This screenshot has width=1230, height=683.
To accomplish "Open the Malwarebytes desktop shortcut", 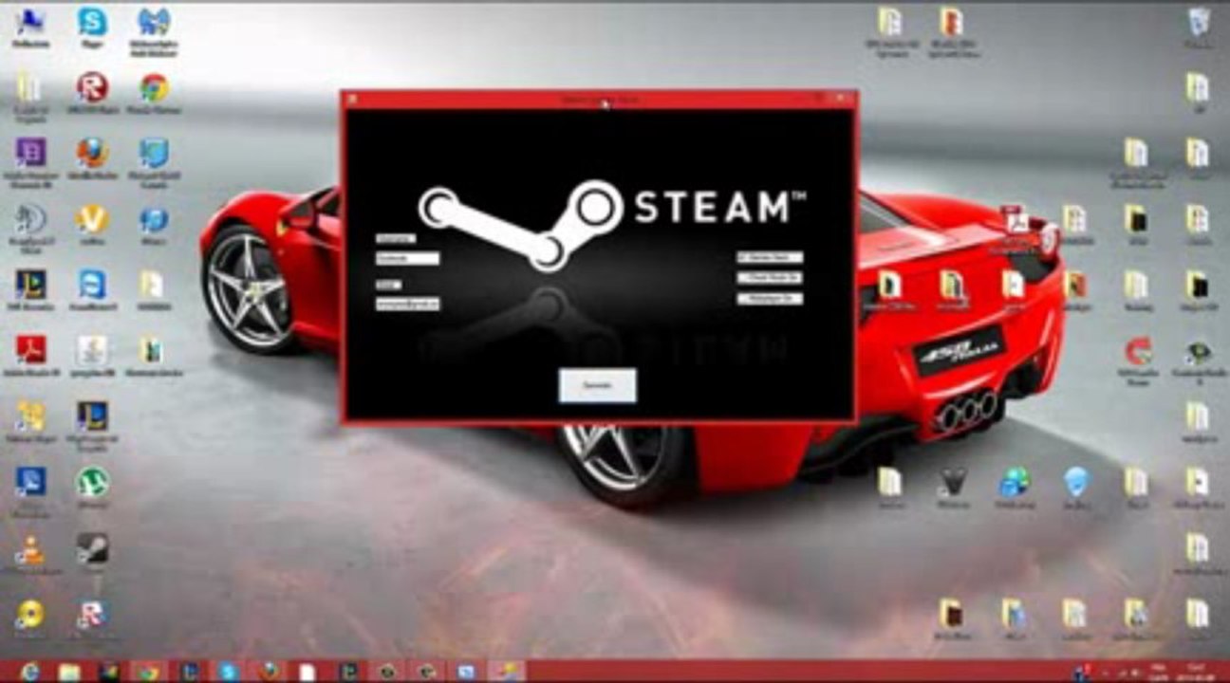I will click(x=154, y=21).
